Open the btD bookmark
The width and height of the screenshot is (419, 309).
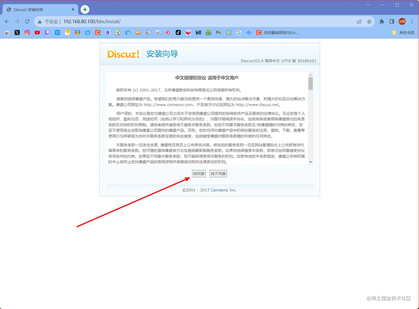pyautogui.click(x=198, y=32)
